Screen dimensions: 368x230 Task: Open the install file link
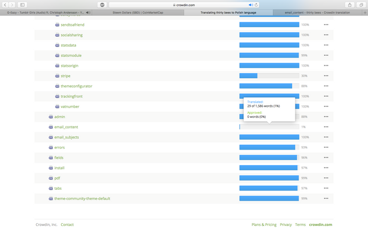click(x=59, y=168)
